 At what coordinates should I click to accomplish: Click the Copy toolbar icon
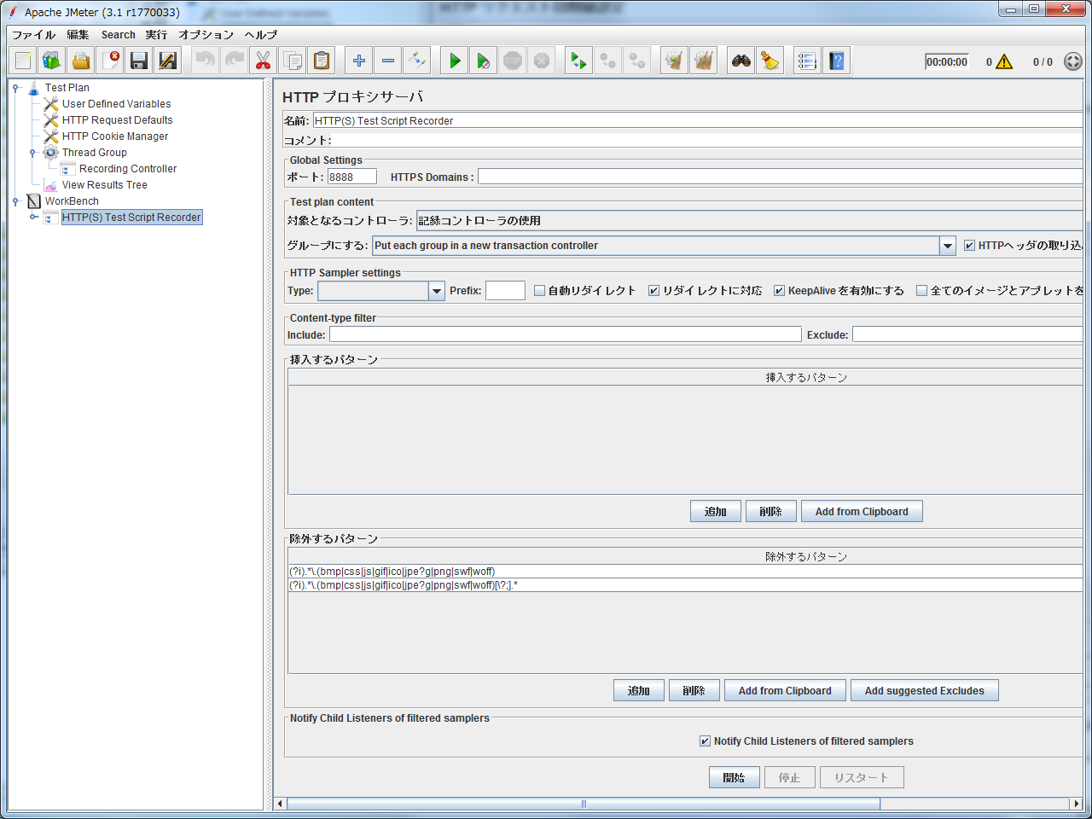293,61
